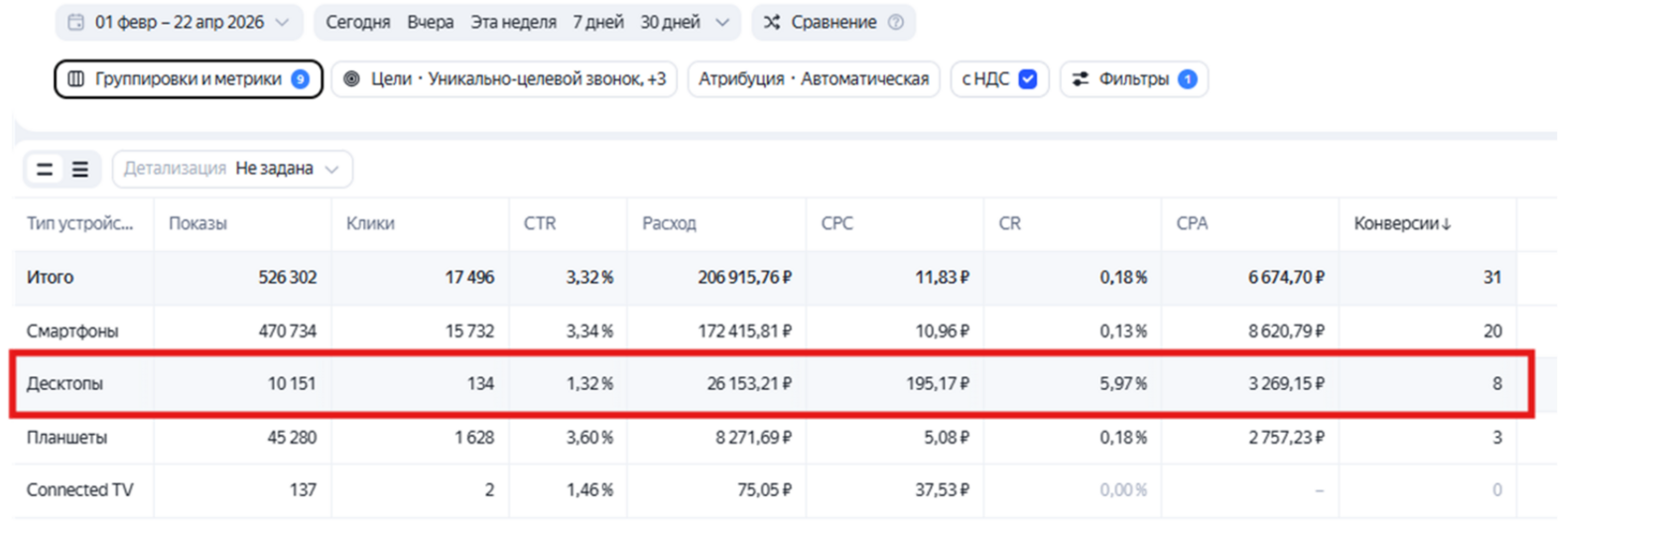The height and width of the screenshot is (534, 1667).
Task: Select the Планшеты row label
Action: 66,437
